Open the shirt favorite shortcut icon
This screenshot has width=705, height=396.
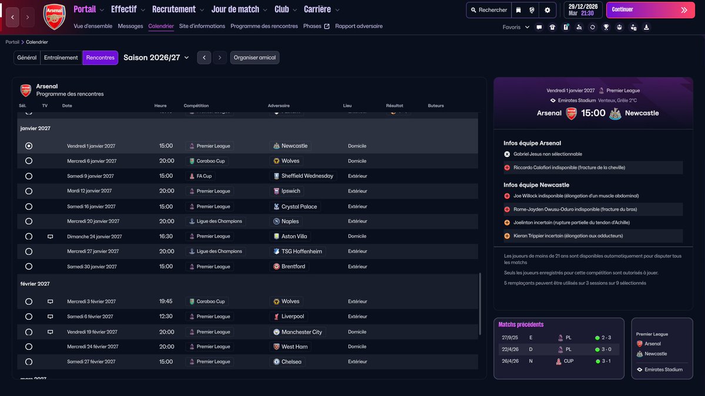click(552, 27)
